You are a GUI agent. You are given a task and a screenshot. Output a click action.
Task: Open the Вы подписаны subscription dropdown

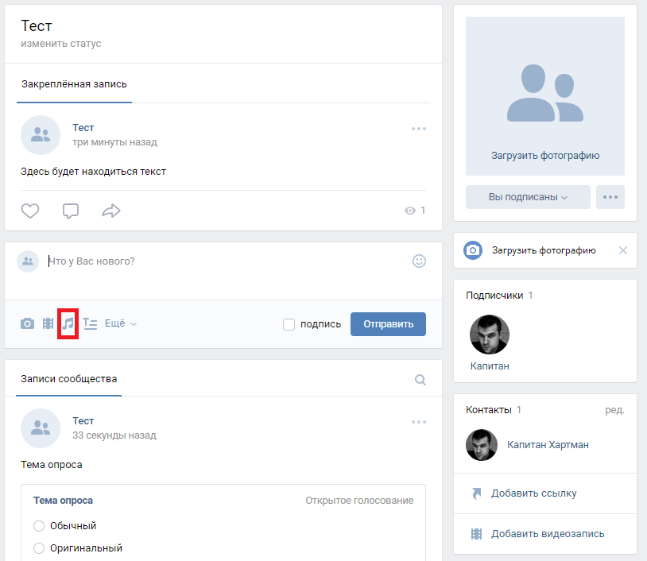[528, 197]
